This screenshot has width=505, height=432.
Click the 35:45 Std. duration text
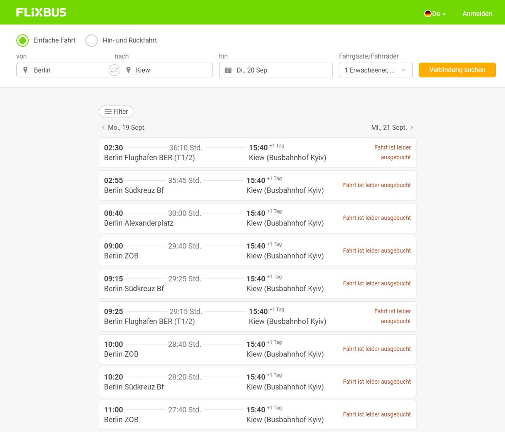click(184, 180)
